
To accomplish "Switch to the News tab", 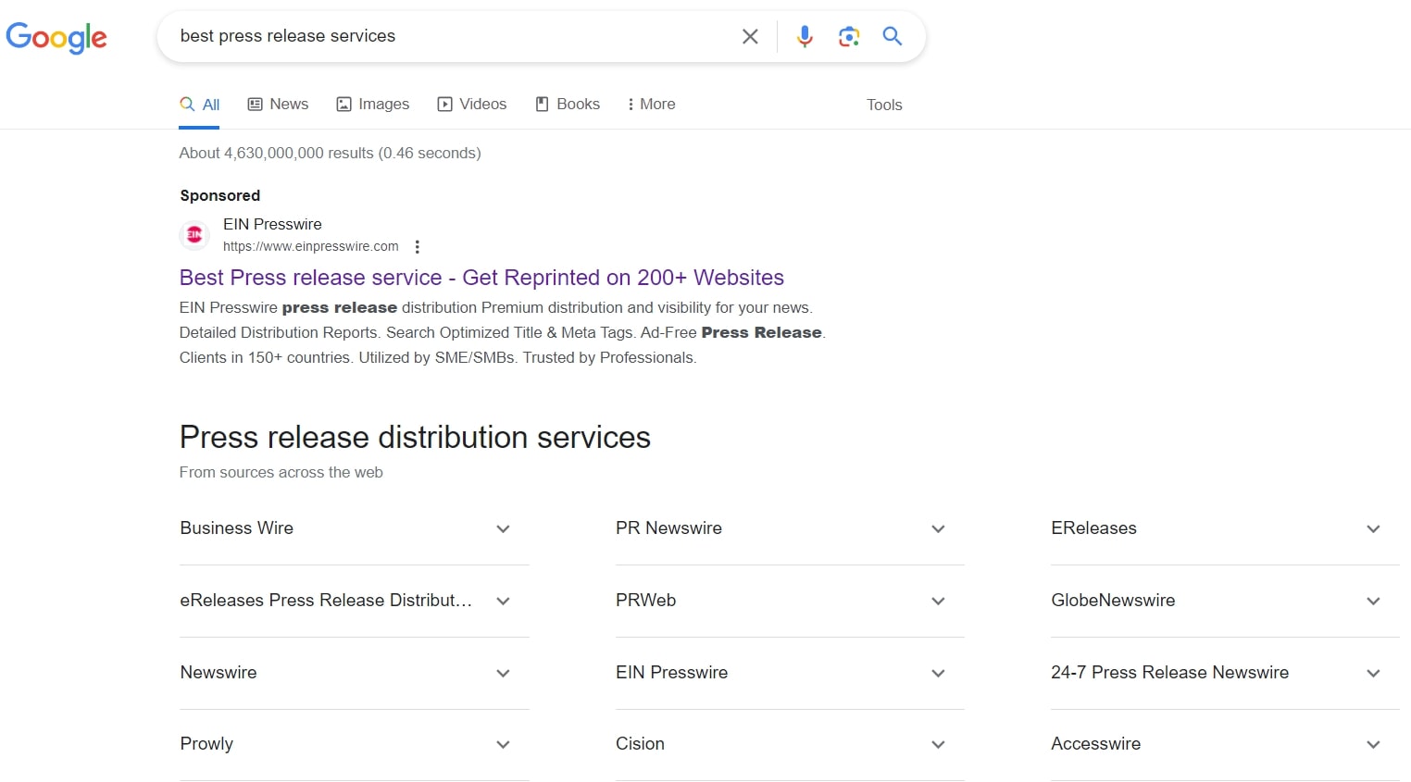I will [278, 105].
